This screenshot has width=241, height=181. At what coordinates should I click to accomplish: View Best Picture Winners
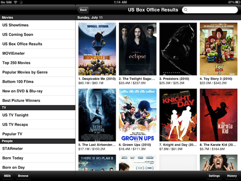click(38, 100)
